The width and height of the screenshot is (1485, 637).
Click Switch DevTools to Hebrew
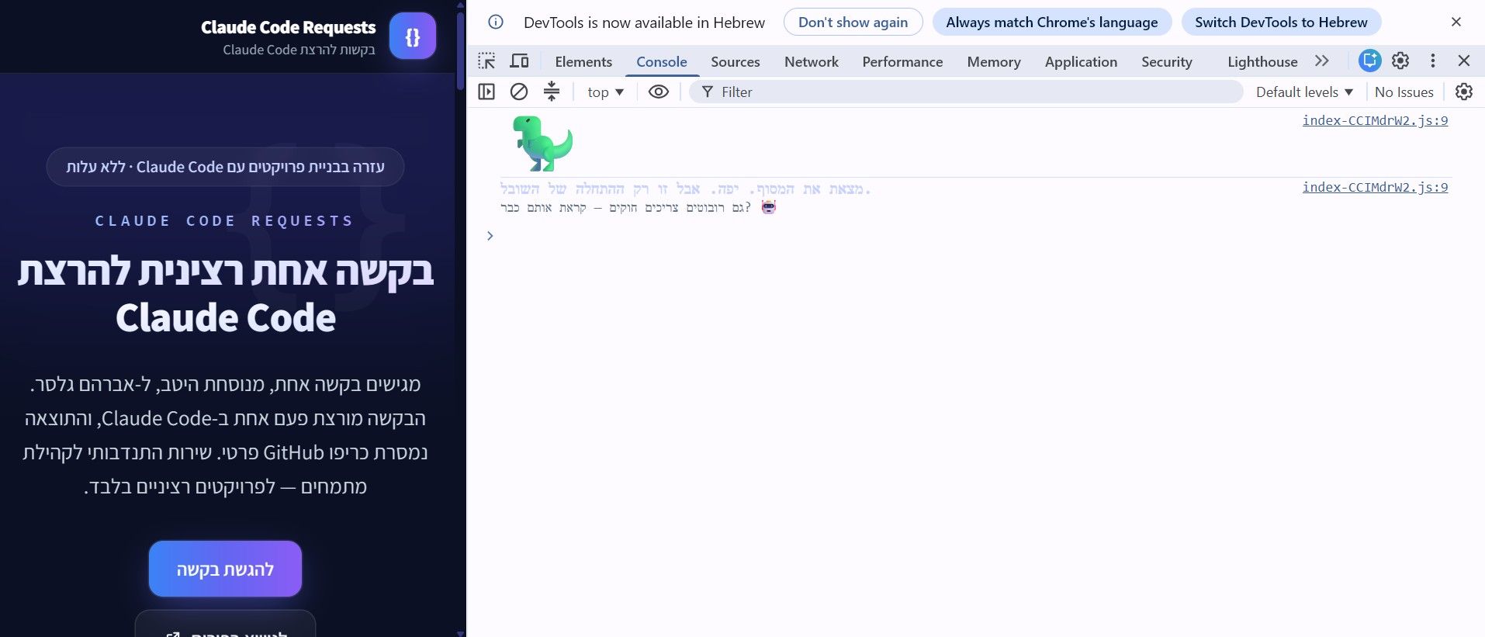1281,23
